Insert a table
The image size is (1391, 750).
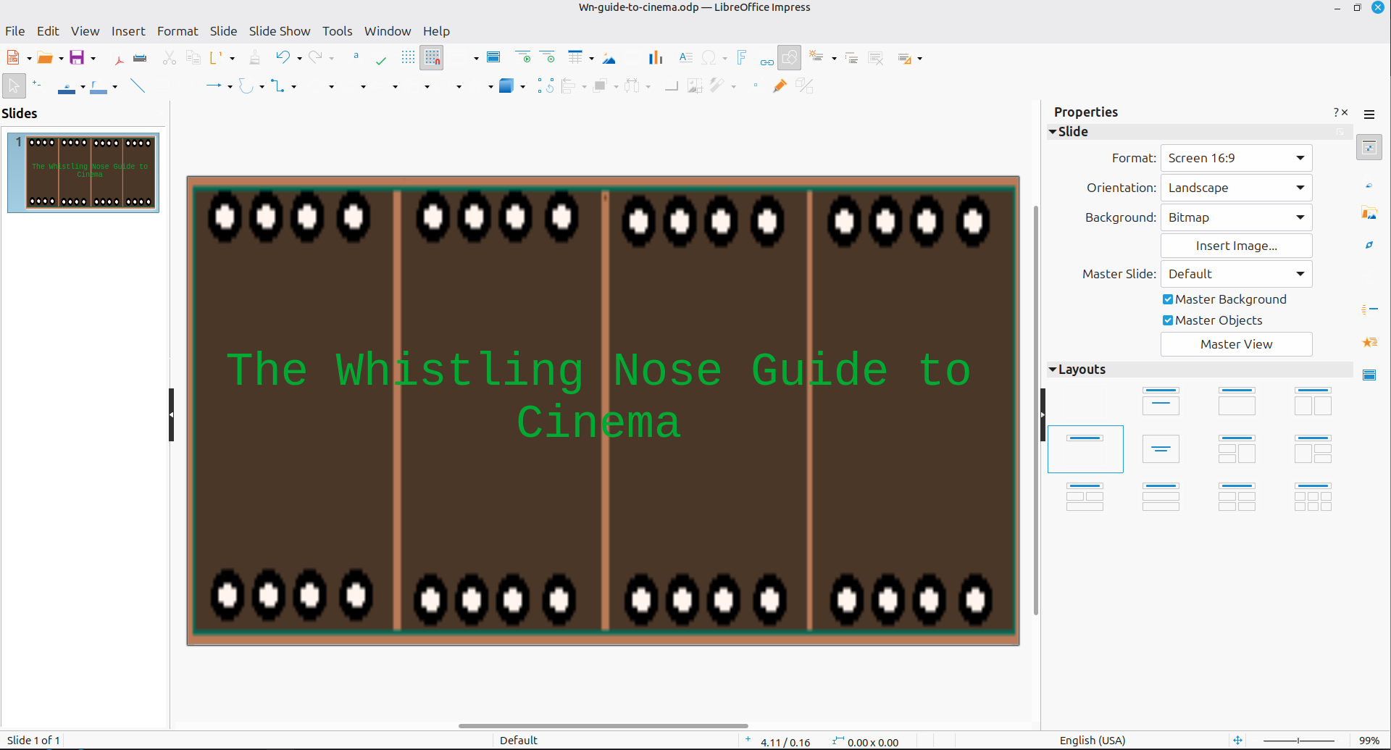coord(575,58)
